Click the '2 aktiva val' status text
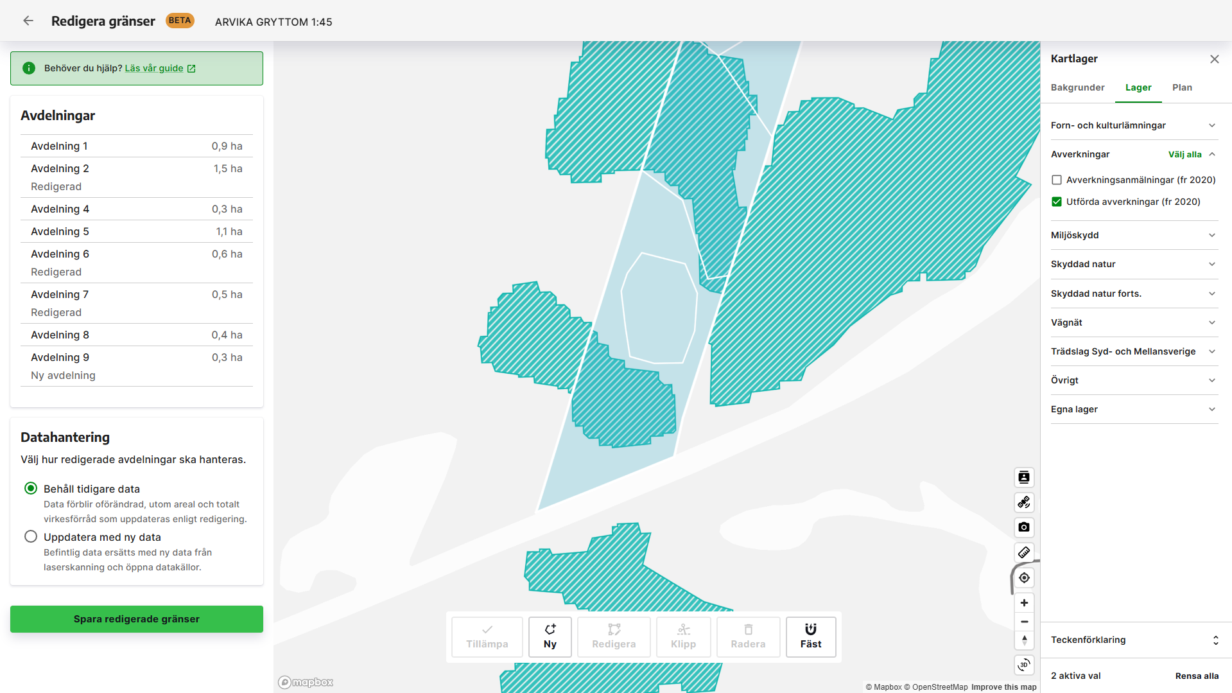1232x693 pixels. click(1075, 676)
